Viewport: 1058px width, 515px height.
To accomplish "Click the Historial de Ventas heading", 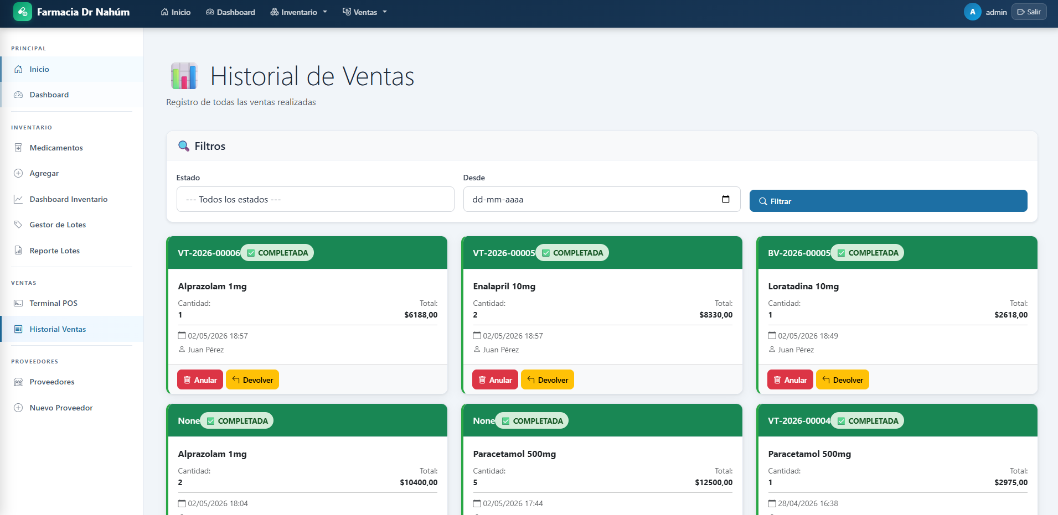I will pyautogui.click(x=312, y=76).
